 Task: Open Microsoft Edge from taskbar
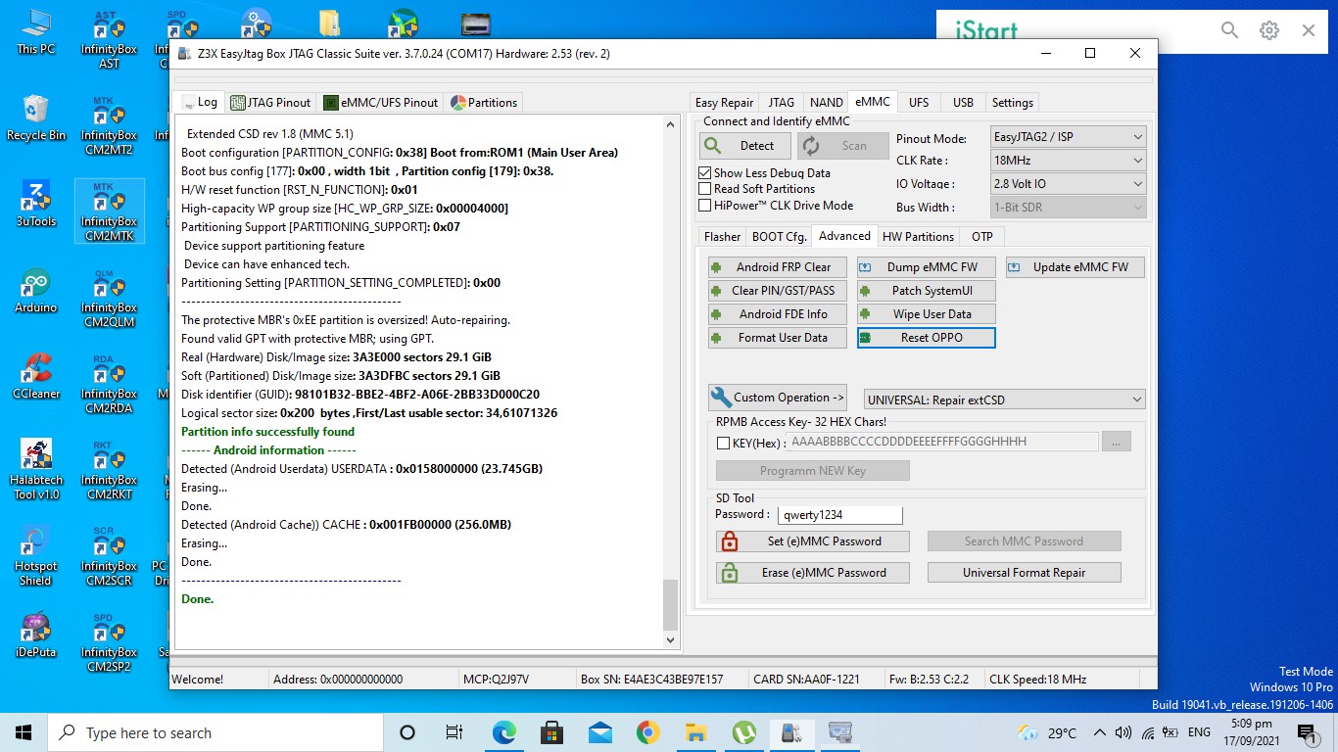(x=503, y=732)
